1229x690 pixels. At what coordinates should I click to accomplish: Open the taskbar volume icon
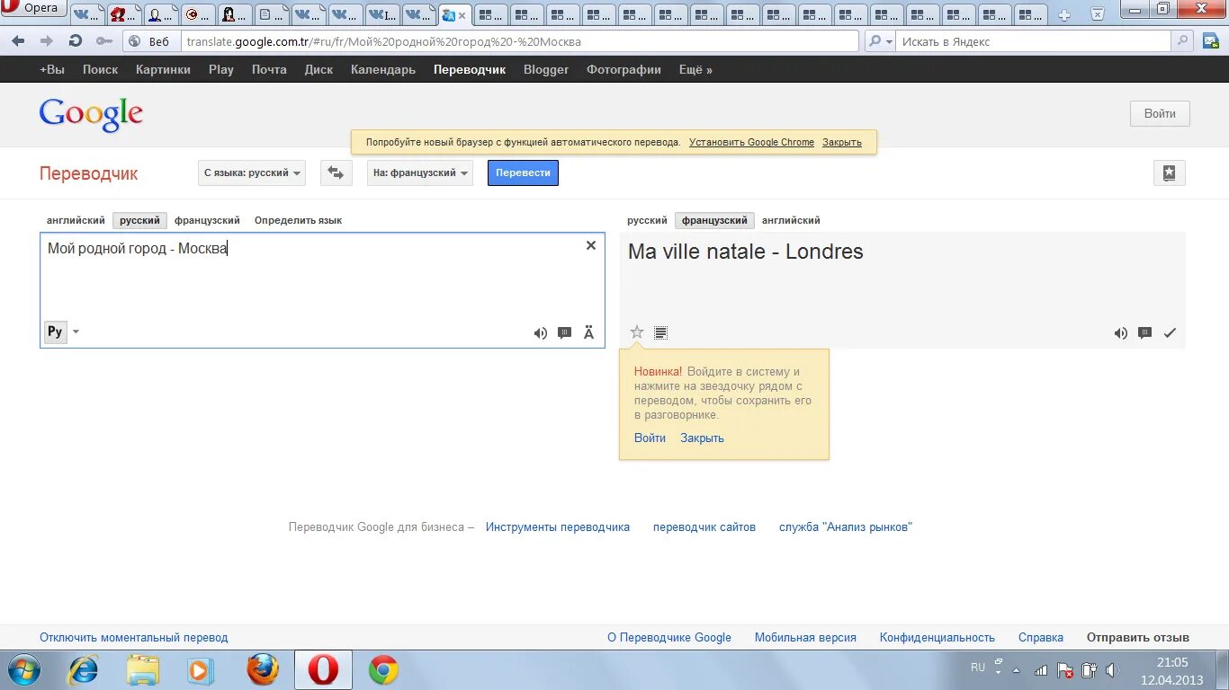click(1113, 670)
